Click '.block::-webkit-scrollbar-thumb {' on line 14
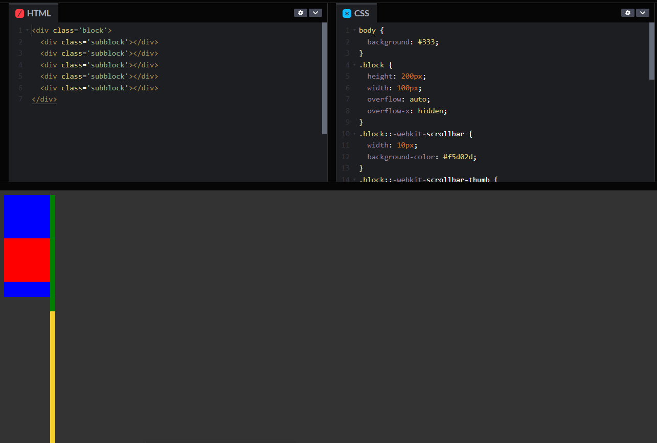The height and width of the screenshot is (443, 657). coord(428,179)
